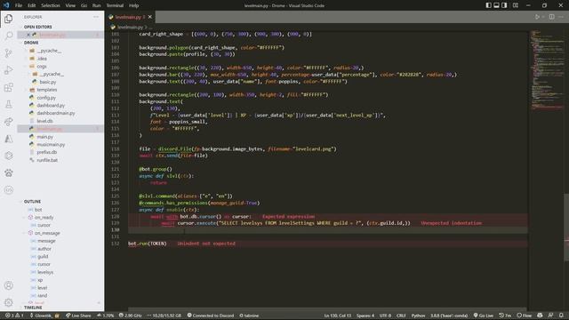Toggle Secondary Side Bar visibility
The width and height of the screenshot is (569, 320).
(504, 5)
